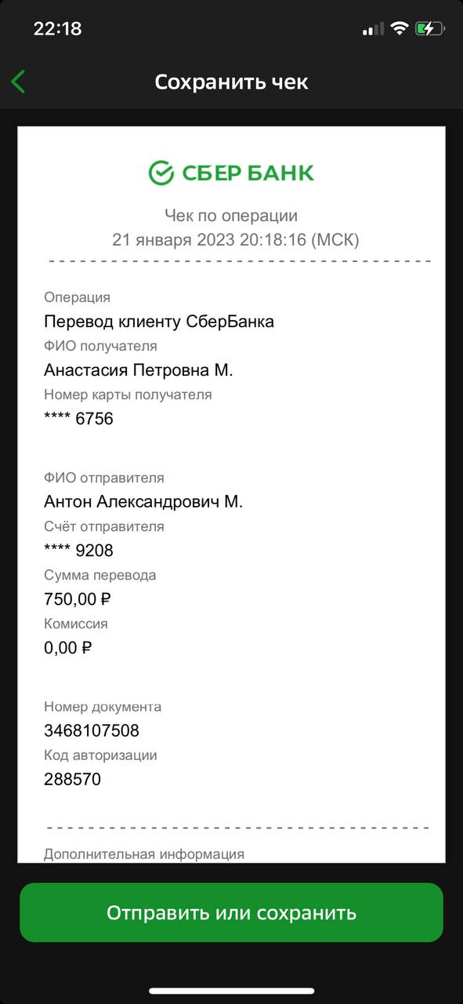
Task: Tap the commission value 0,00 ₽
Action: [x=68, y=648]
